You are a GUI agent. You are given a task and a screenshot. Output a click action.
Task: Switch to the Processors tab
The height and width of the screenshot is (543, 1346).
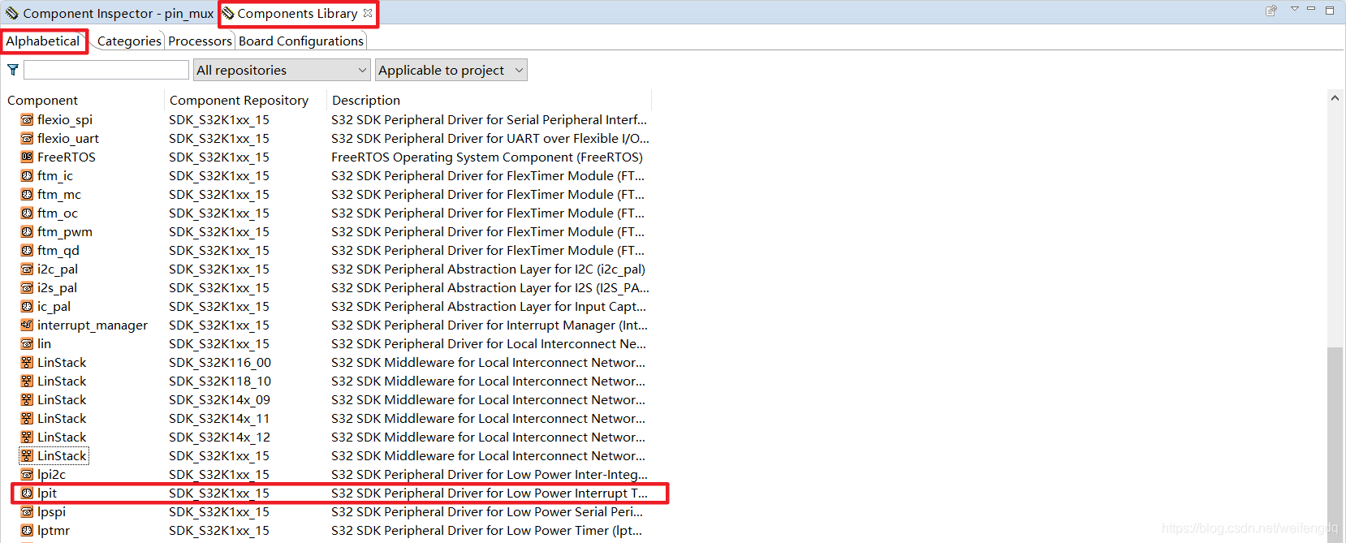200,41
